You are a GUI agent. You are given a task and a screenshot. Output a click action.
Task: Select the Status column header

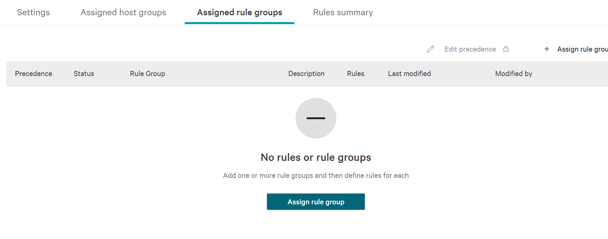coord(84,73)
